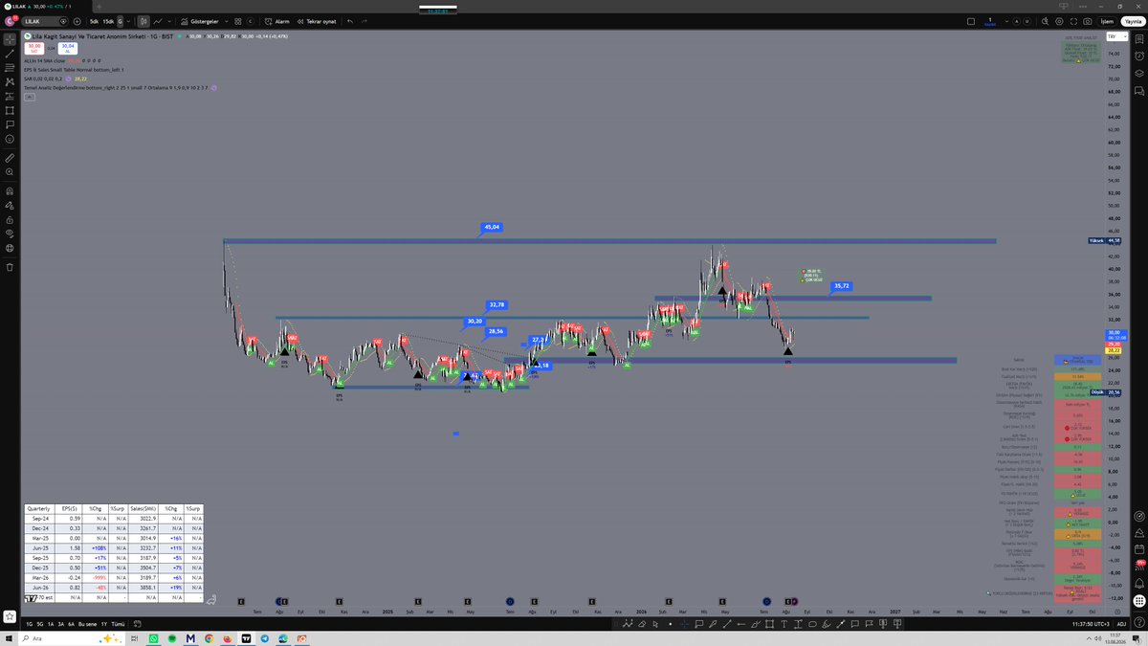The height and width of the screenshot is (646, 1148).
Task: Click the Windows Start button
Action: tap(9, 638)
